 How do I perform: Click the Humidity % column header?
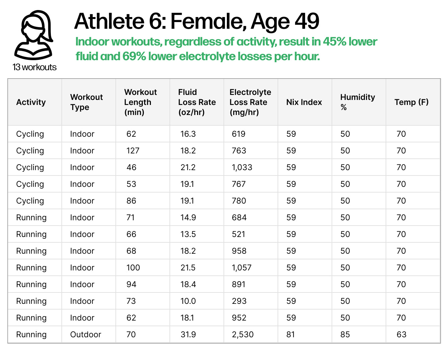(357, 102)
